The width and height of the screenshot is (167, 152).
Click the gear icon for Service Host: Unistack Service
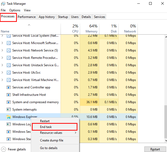(x=9, y=65)
